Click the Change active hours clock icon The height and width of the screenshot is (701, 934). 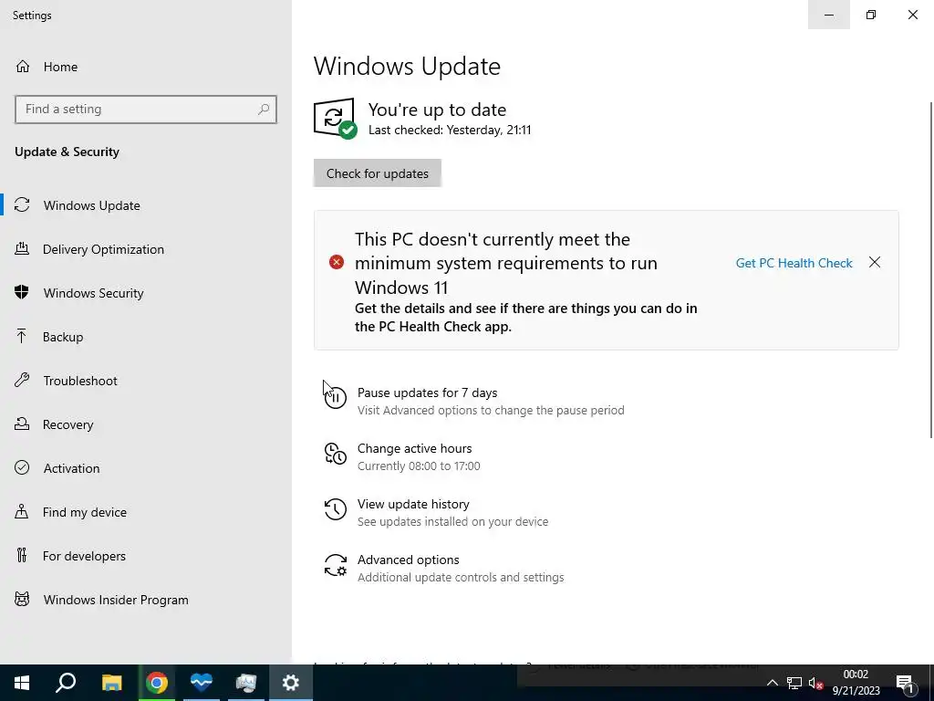coord(336,454)
